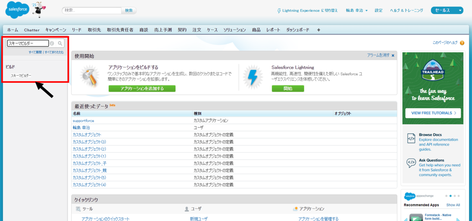Click the green 開始 button

point(288,88)
